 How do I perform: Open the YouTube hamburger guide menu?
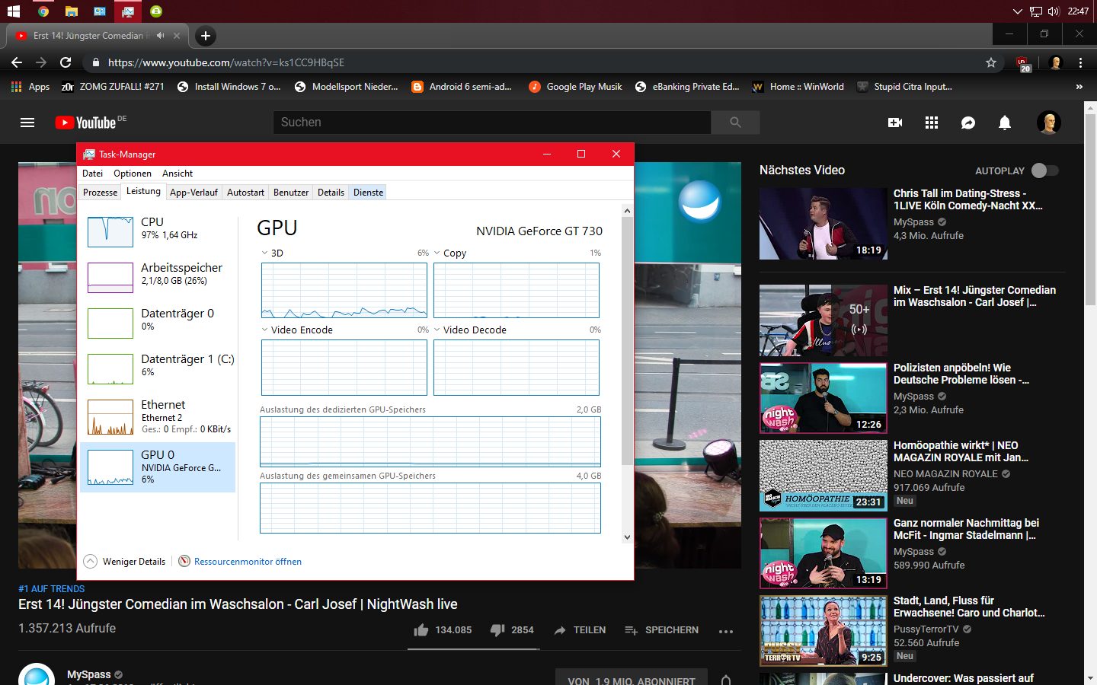tap(27, 123)
